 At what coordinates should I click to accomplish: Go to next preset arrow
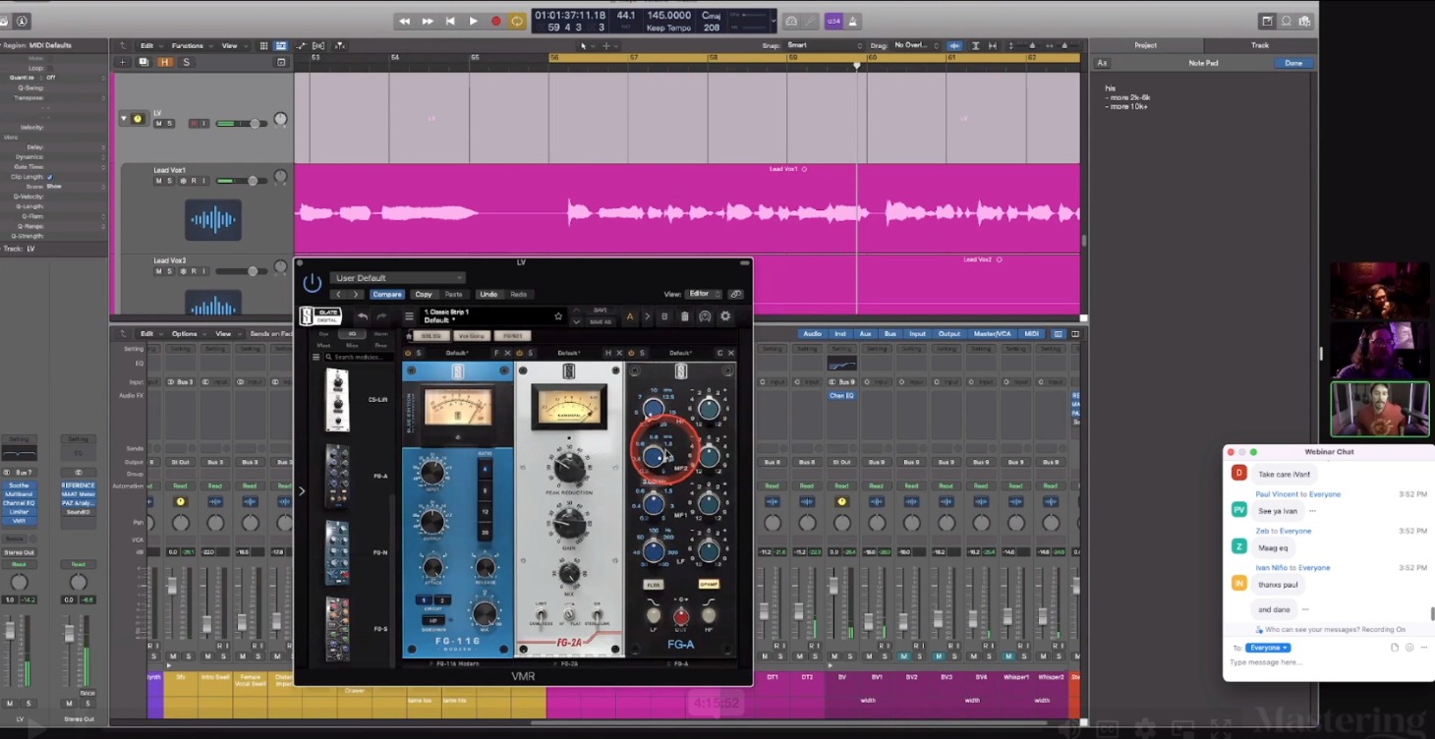point(356,294)
